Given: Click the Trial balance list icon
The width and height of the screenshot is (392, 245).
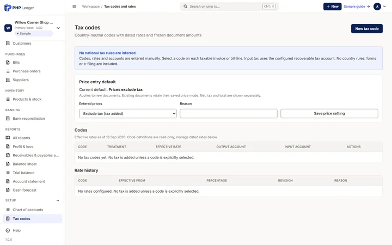Looking at the screenshot, I should [x=8, y=173].
